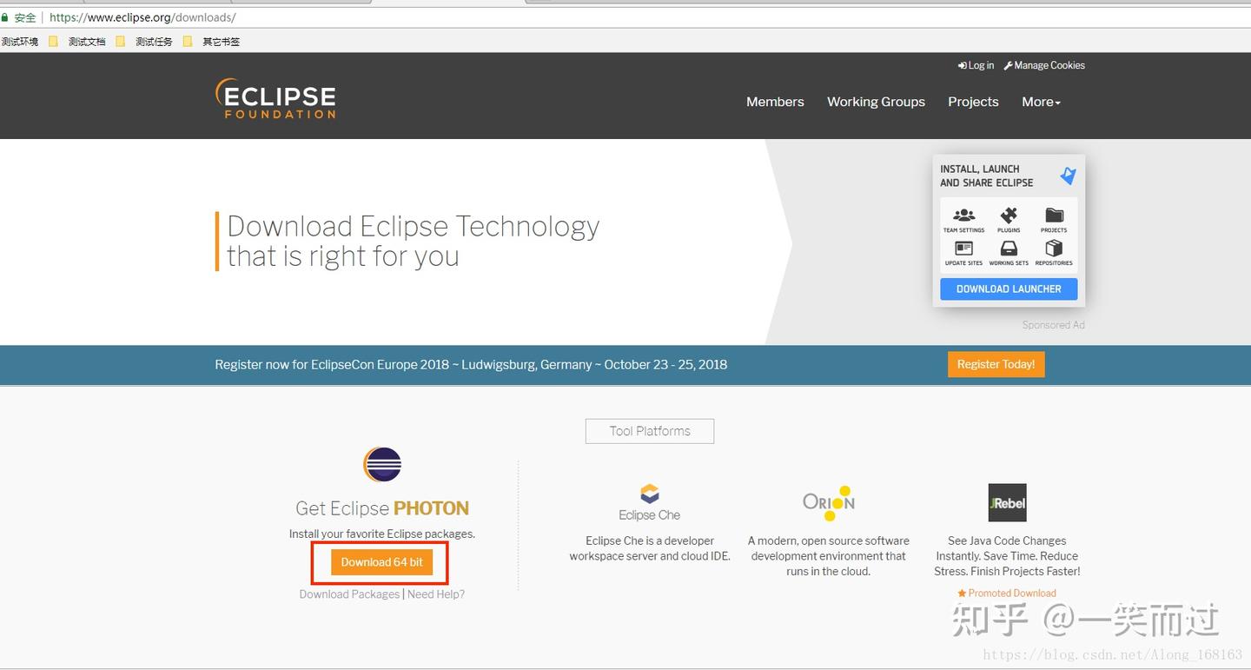Click the Download 64 bit button

382,561
